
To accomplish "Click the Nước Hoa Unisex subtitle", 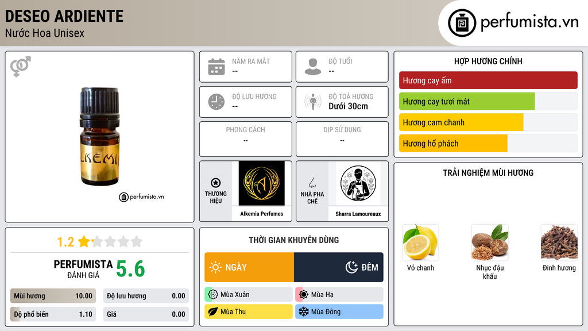I will (45, 33).
